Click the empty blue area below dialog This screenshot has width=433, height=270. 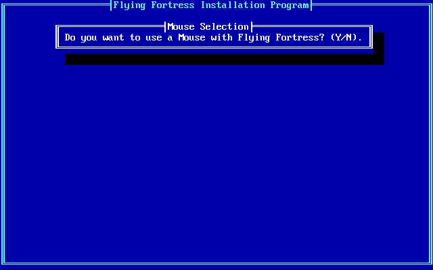pos(216,163)
